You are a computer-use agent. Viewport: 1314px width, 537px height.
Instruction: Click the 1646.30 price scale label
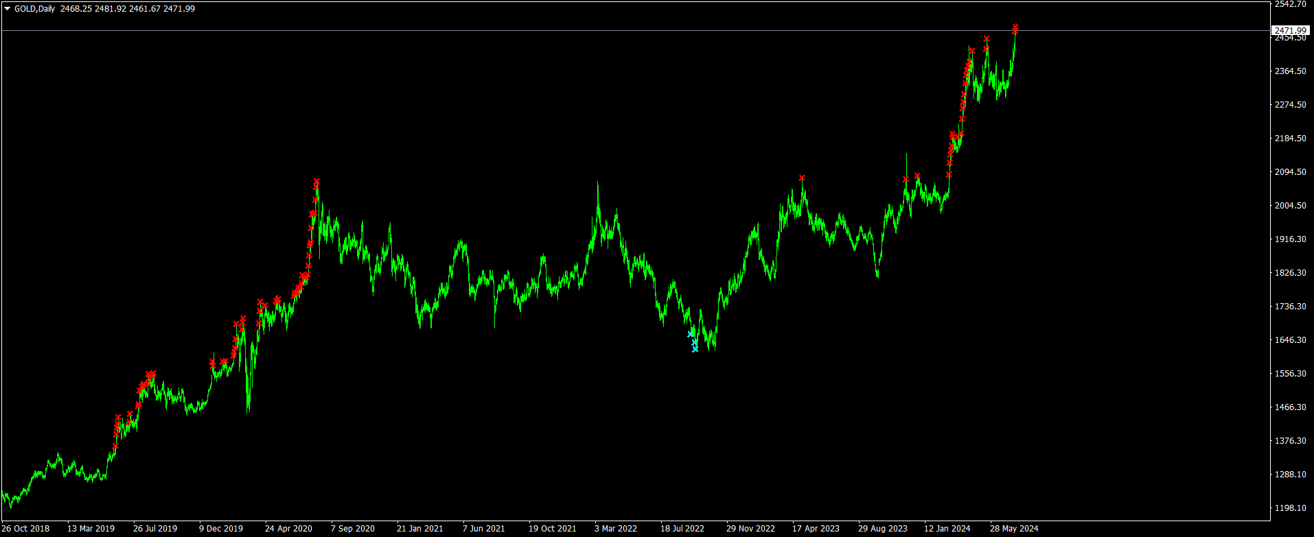(x=1291, y=340)
